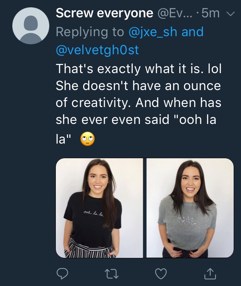The height and width of the screenshot is (286, 241).
Task: Open the share tweet icon
Action: [x=209, y=274]
